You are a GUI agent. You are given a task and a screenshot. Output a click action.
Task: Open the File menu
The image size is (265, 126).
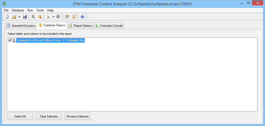point(6,10)
